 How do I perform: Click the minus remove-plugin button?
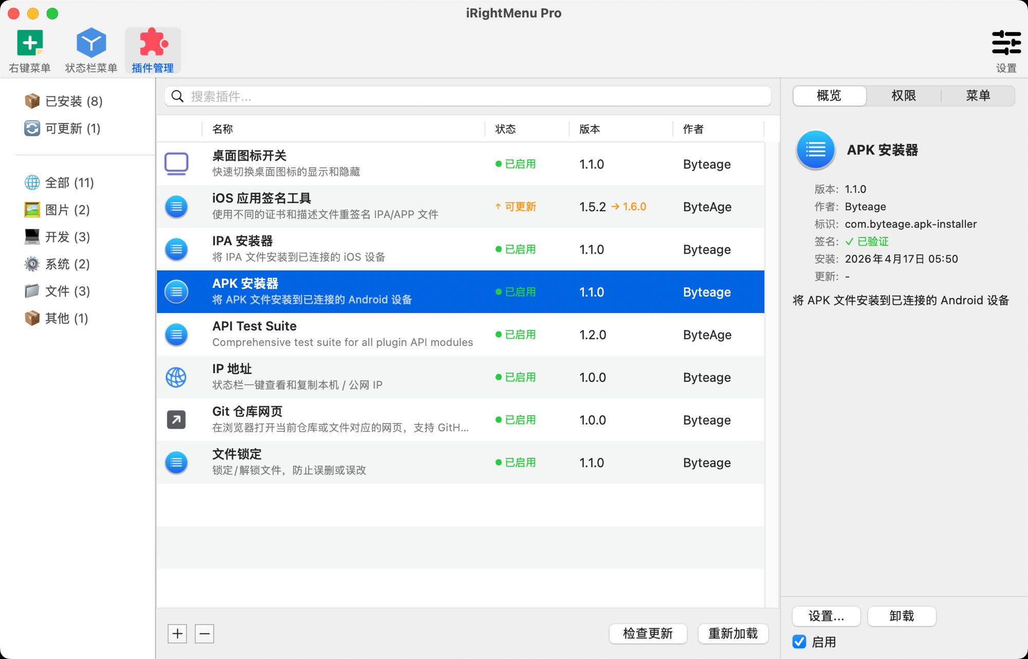(x=205, y=634)
